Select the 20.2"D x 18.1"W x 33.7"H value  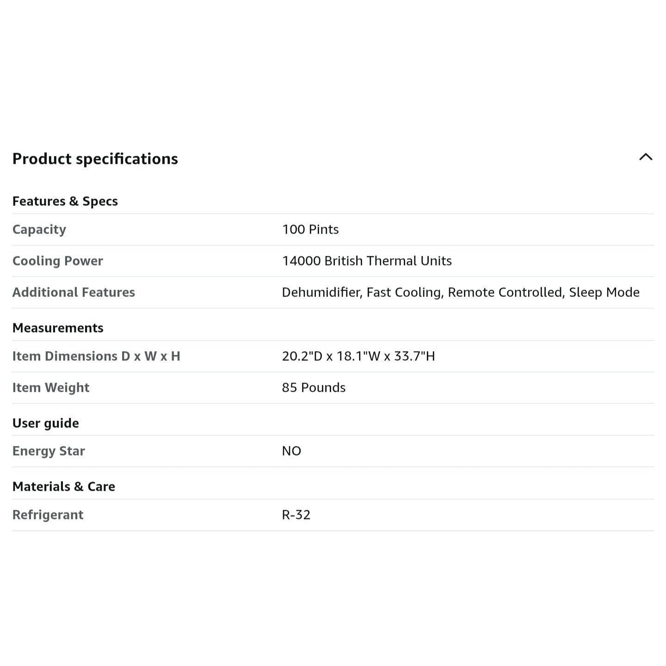pos(358,356)
